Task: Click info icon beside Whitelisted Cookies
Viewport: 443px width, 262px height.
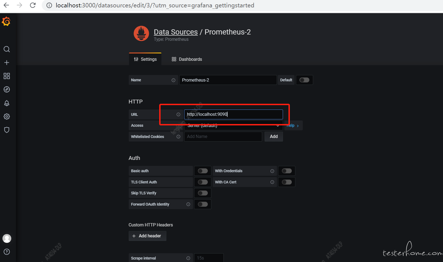Action: click(x=178, y=137)
